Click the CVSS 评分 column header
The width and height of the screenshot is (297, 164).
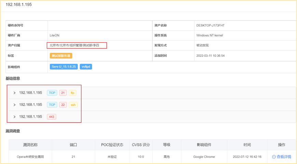(x=141, y=145)
